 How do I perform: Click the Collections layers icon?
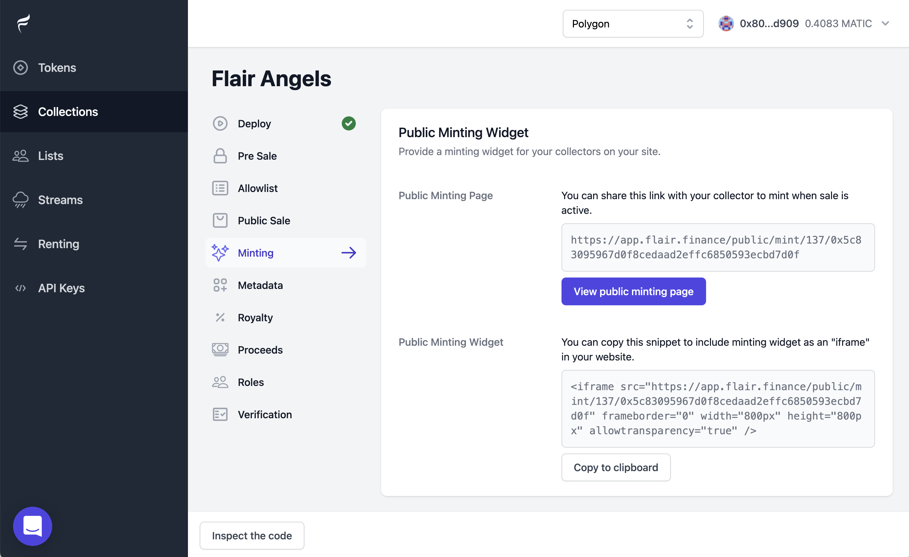pyautogui.click(x=21, y=111)
